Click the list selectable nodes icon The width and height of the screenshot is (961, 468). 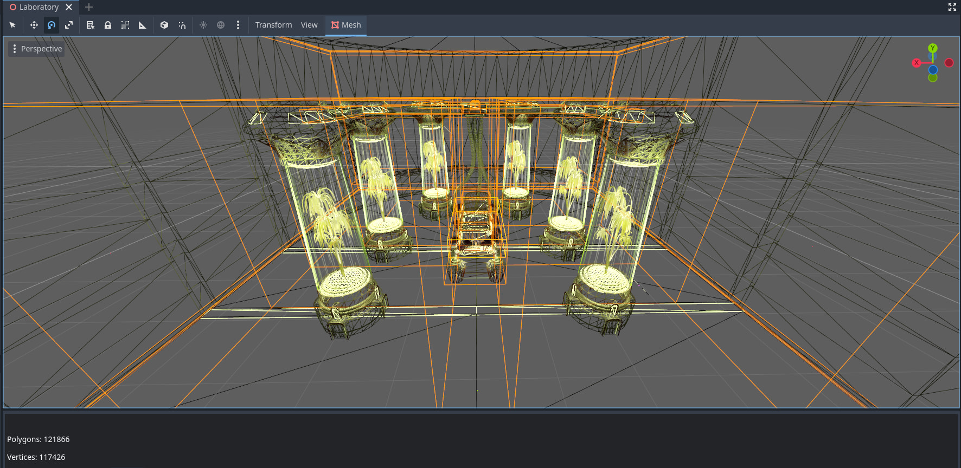tap(91, 25)
